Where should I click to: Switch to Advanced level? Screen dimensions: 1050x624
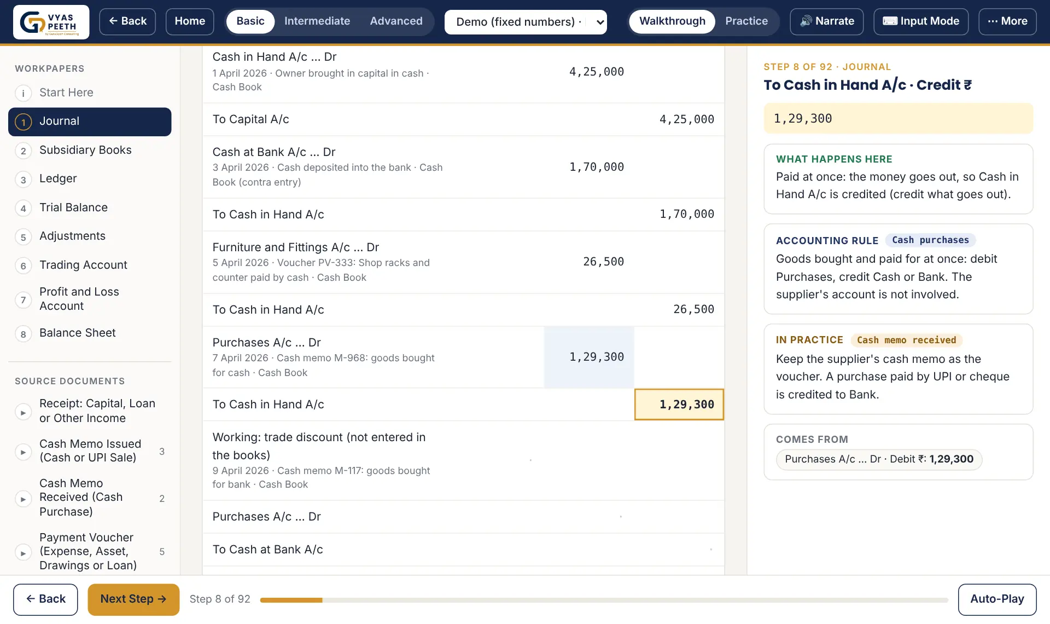[396, 21]
